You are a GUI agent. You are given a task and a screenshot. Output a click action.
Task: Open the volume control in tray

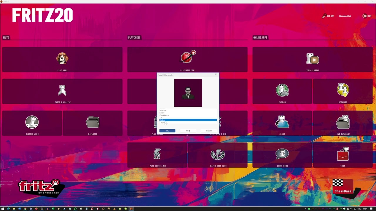coord(351,209)
